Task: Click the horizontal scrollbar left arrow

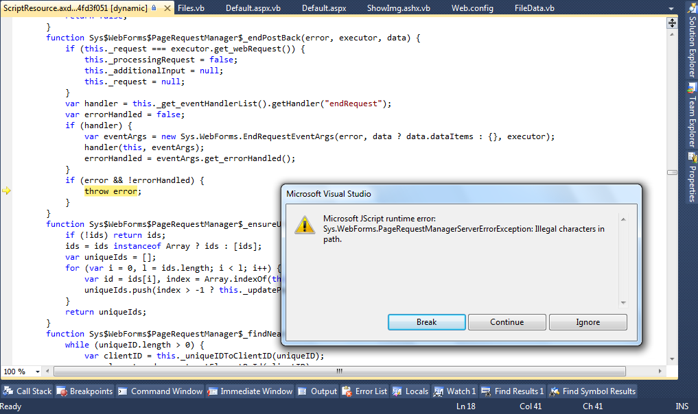Action: (47, 371)
